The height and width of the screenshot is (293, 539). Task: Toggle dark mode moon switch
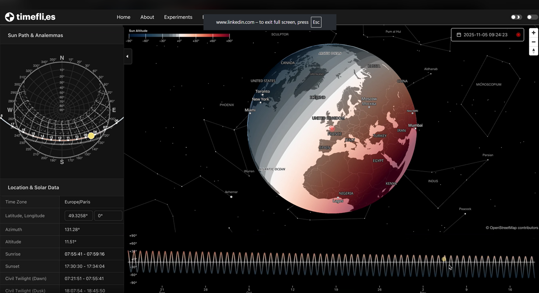coord(516,17)
